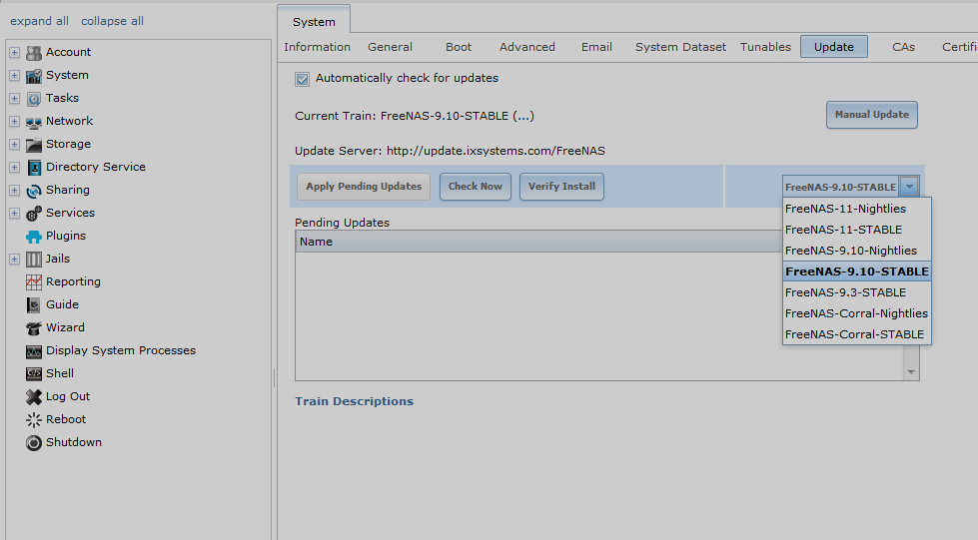Switch to the General tab
Viewport: 978px width, 540px height.
tap(390, 47)
